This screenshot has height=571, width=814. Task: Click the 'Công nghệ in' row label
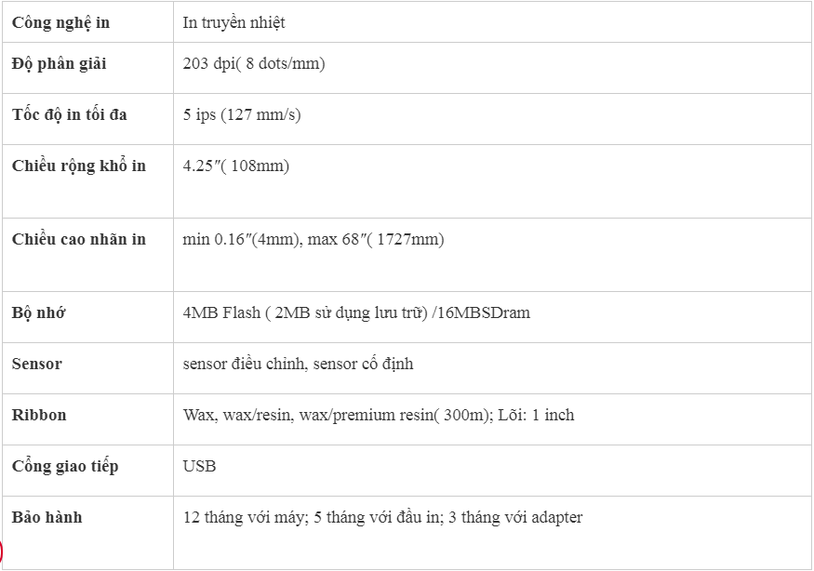[x=60, y=23]
